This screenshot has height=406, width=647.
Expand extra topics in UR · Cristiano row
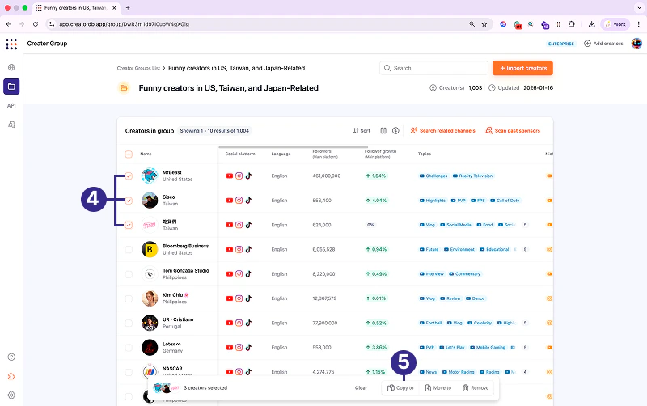point(525,323)
